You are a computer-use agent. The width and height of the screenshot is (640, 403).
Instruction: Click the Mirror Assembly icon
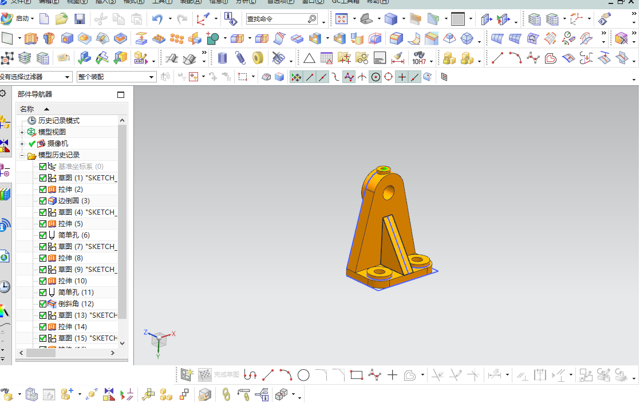pos(109,395)
